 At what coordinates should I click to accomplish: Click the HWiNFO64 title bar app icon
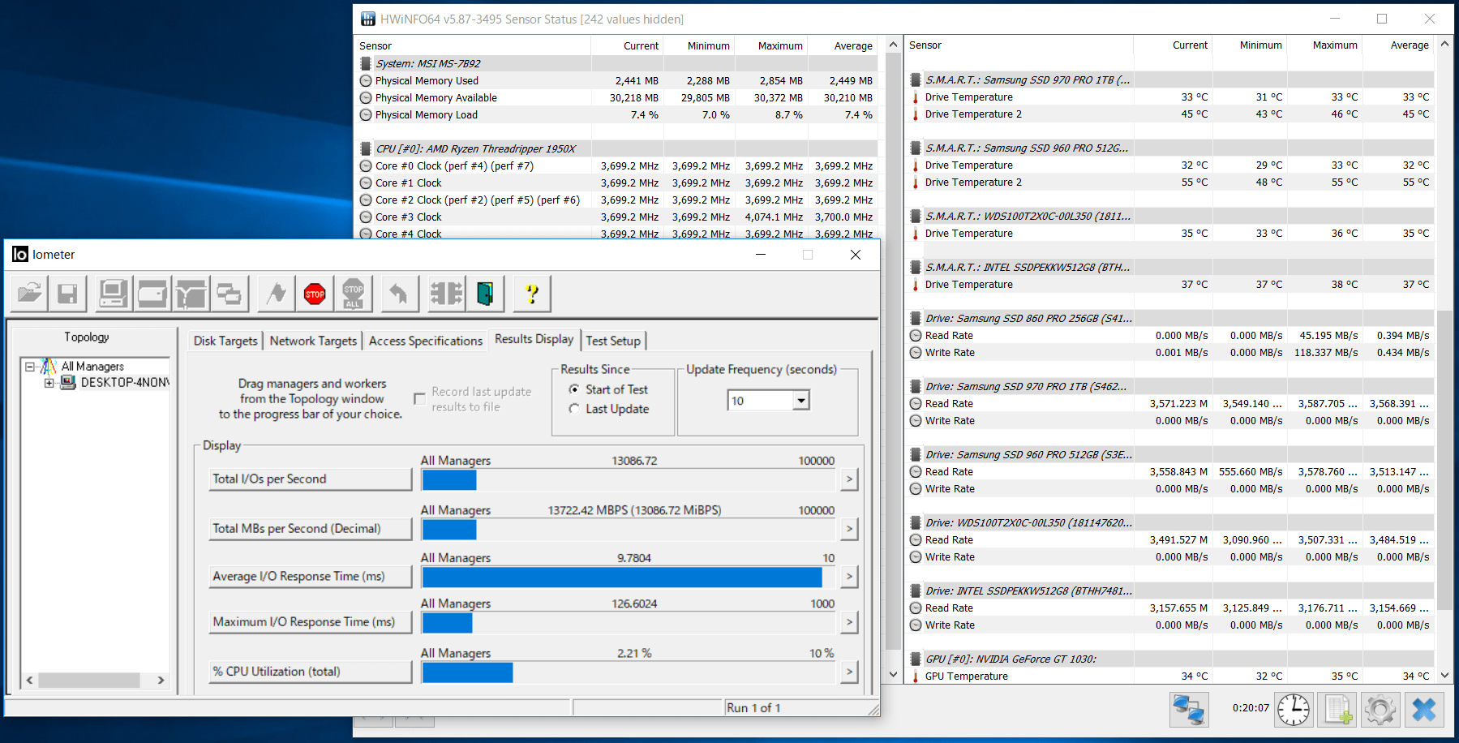click(x=368, y=19)
